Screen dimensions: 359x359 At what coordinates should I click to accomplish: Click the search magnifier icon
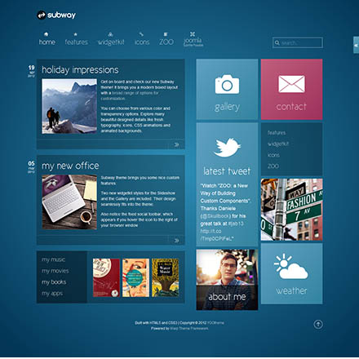coord(277,42)
